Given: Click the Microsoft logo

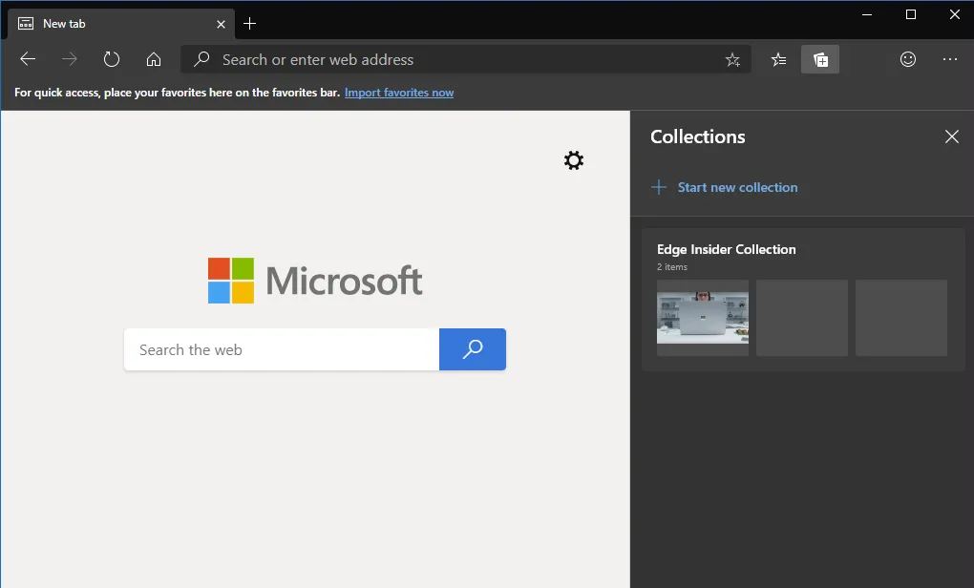Looking at the screenshot, I should click(315, 281).
